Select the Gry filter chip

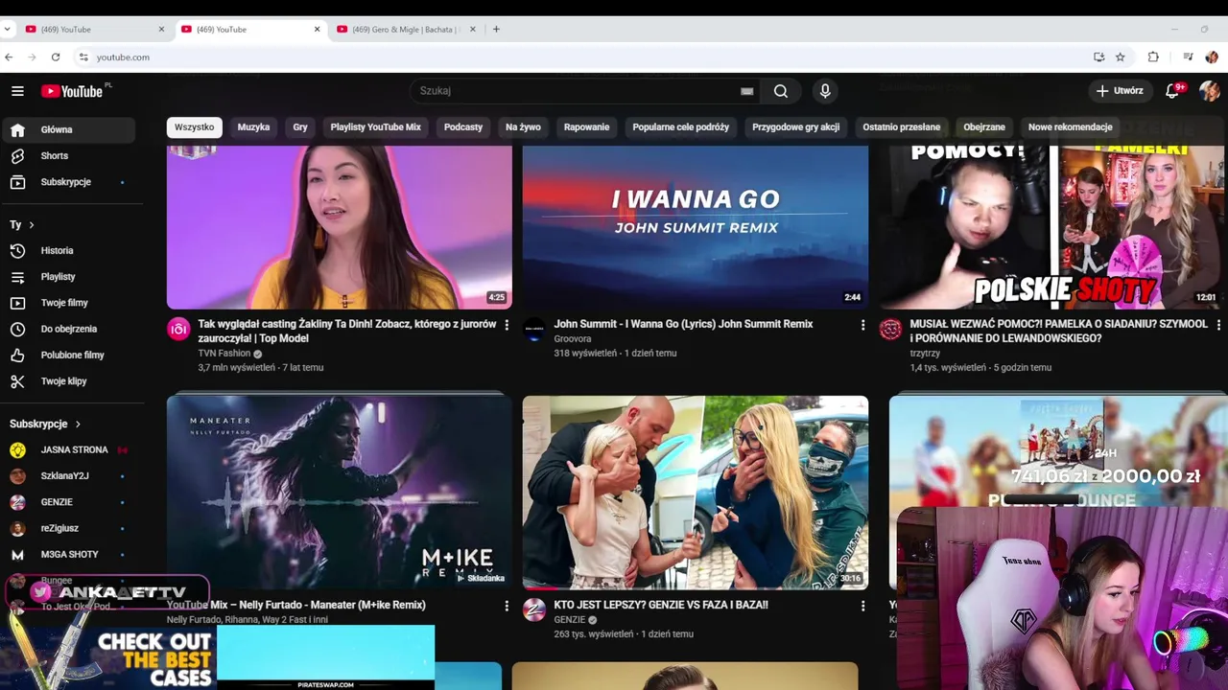tap(300, 126)
